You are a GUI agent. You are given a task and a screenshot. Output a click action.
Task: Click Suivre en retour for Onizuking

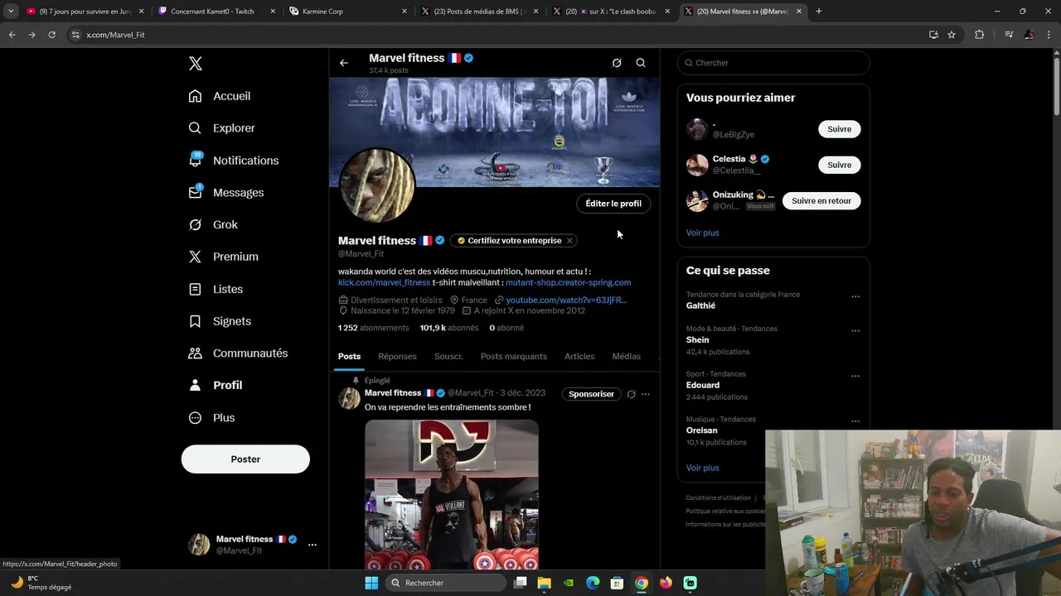point(821,201)
